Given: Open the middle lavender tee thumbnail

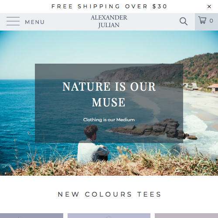Looking at the screenshot, I should pos(109,216).
